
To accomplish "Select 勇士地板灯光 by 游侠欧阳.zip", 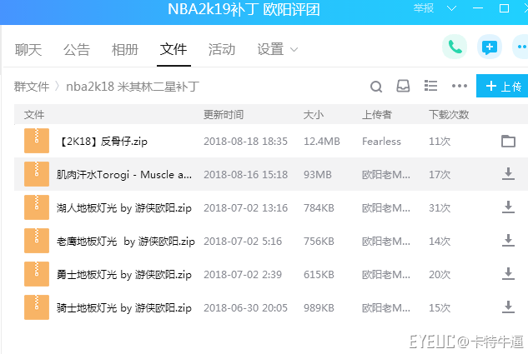I will click(x=124, y=274).
